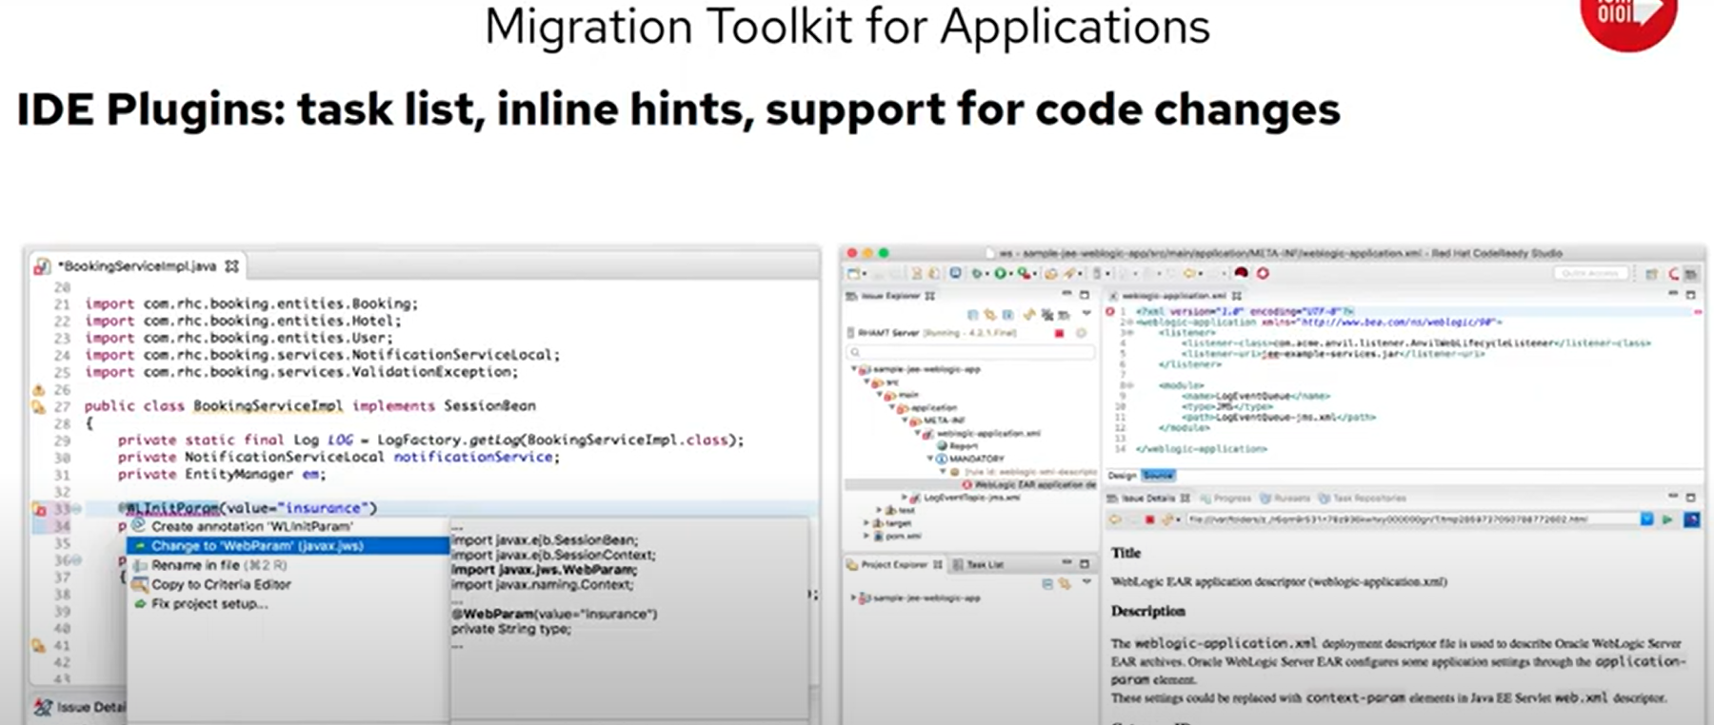This screenshot has width=1714, height=725.
Task: Minimize the Issue Explorer panel
Action: [1066, 295]
